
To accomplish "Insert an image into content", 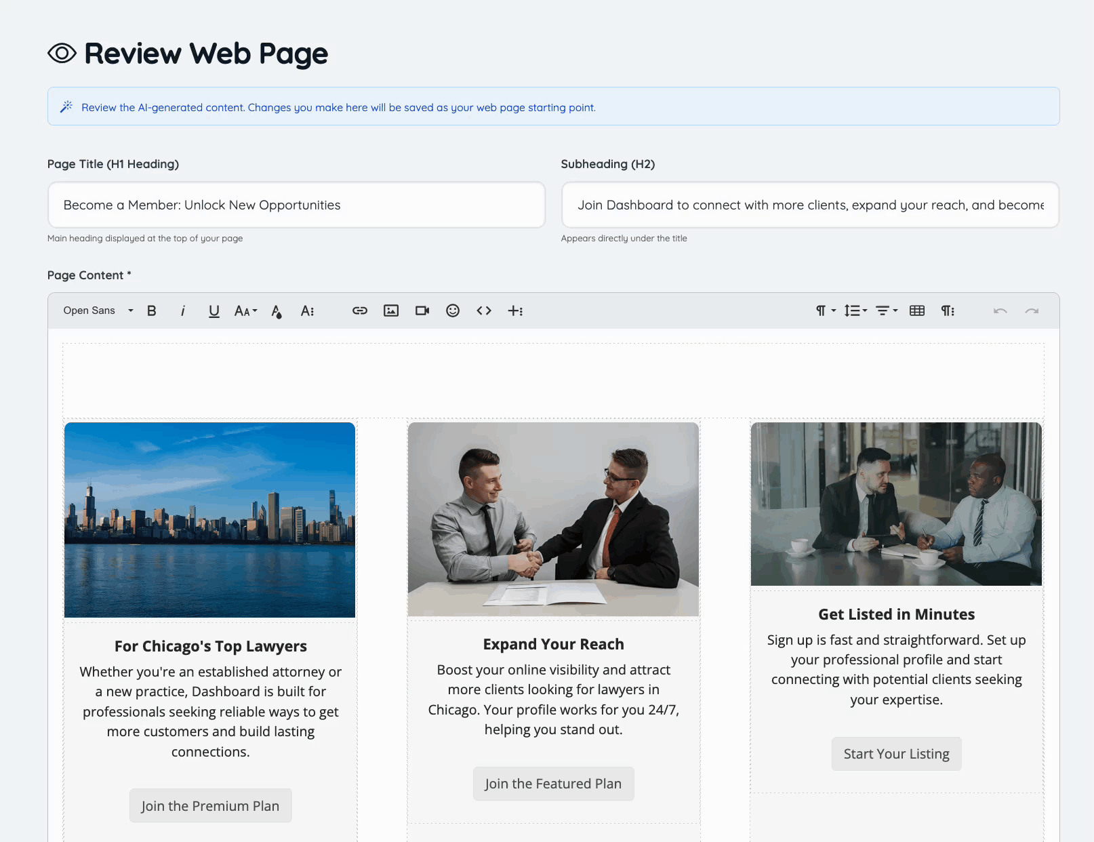I will click(391, 310).
